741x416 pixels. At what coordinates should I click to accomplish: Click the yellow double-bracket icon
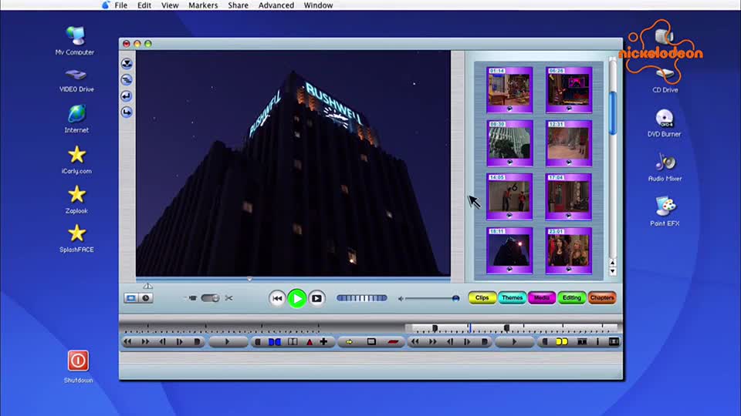click(x=562, y=341)
